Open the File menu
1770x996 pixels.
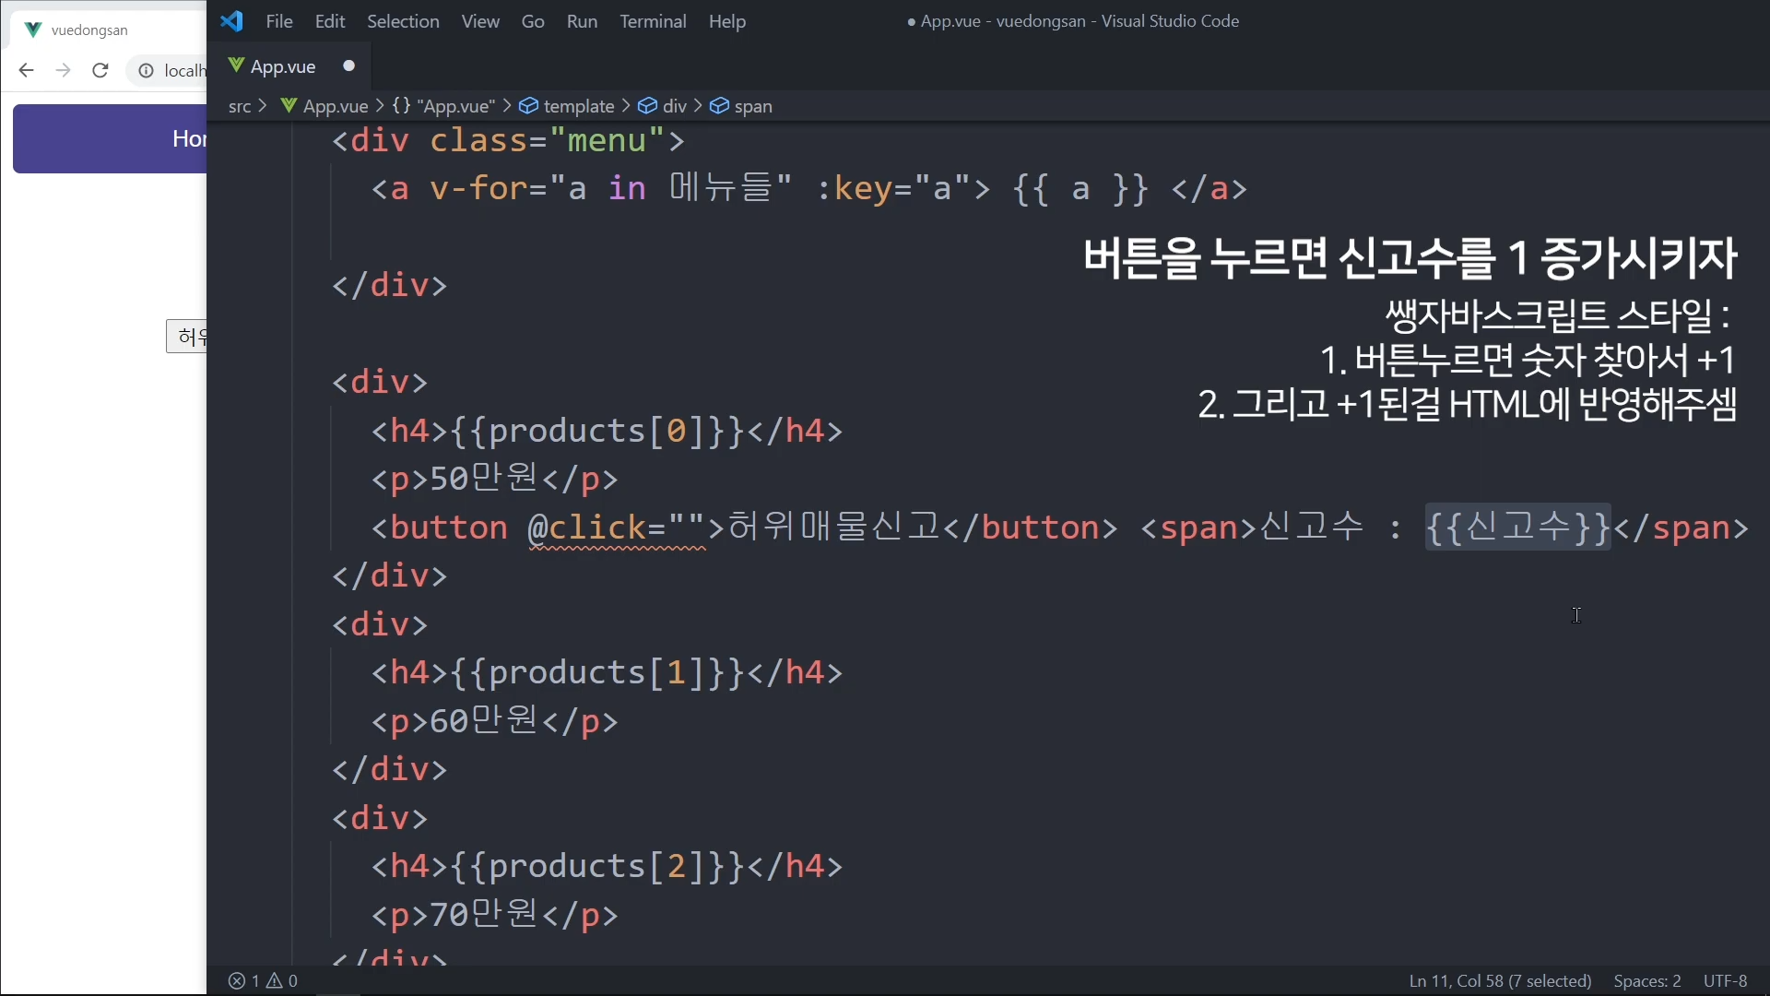coord(278,21)
